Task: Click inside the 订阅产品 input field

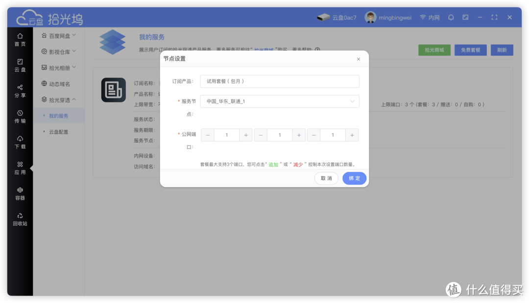Action: click(x=279, y=81)
